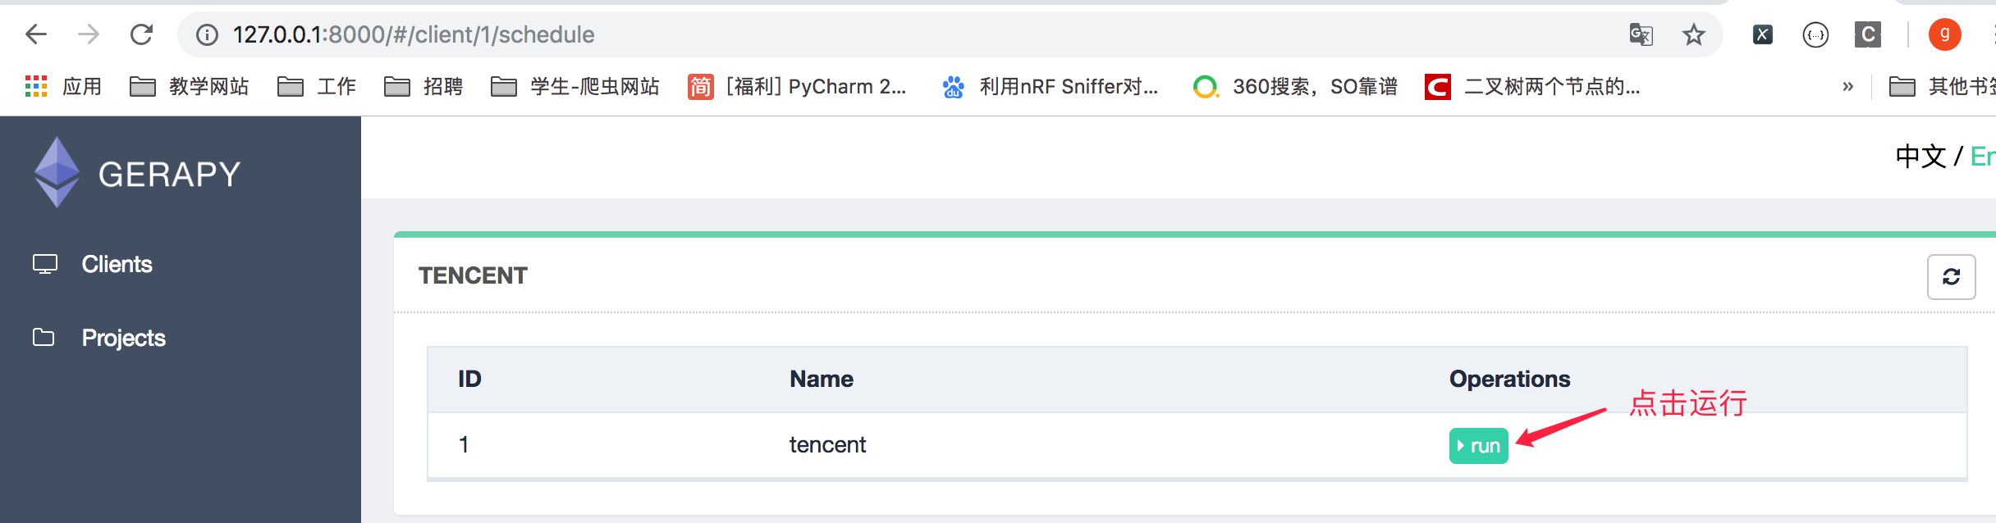Image resolution: width=1996 pixels, height=523 pixels.
Task: Open the X extension icon
Action: 1763,34
